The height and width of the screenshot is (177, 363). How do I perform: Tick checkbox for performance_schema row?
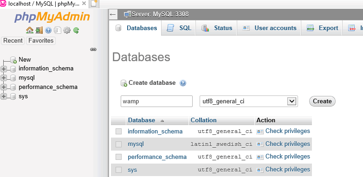pyautogui.click(x=118, y=157)
